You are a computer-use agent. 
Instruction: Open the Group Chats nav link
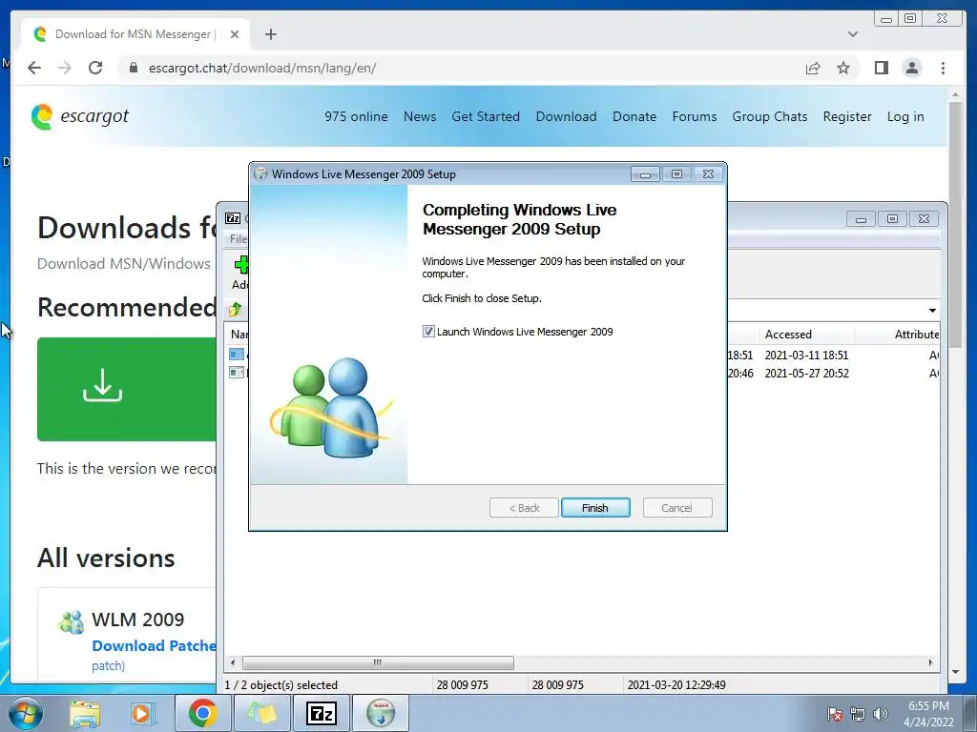pyautogui.click(x=770, y=116)
